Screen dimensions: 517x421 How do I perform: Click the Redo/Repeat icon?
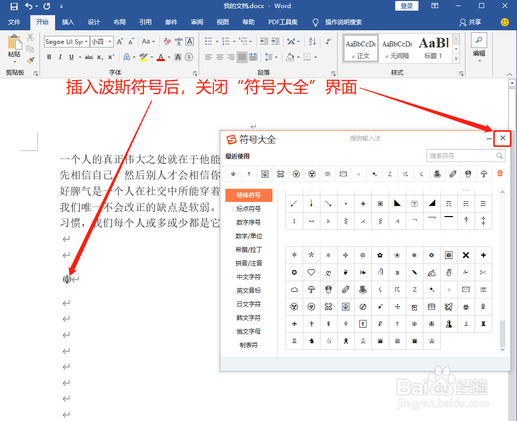47,6
